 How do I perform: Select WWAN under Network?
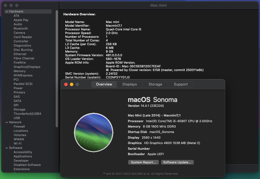(19, 140)
